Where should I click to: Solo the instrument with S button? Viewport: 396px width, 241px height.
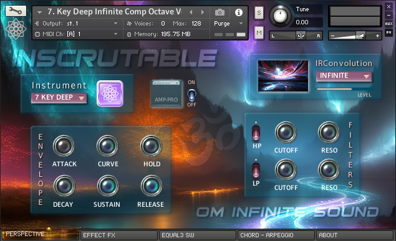pos(259,12)
